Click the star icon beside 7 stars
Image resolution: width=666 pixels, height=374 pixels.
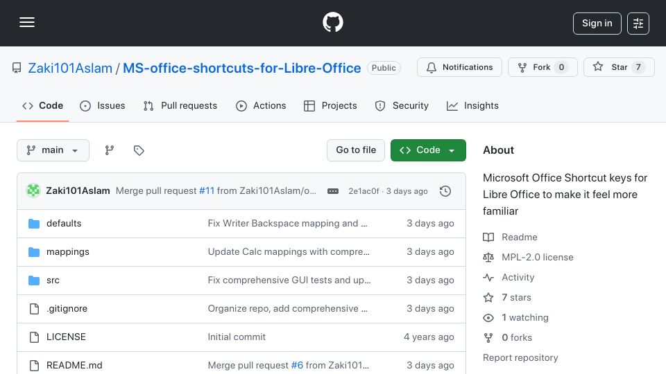coord(488,297)
